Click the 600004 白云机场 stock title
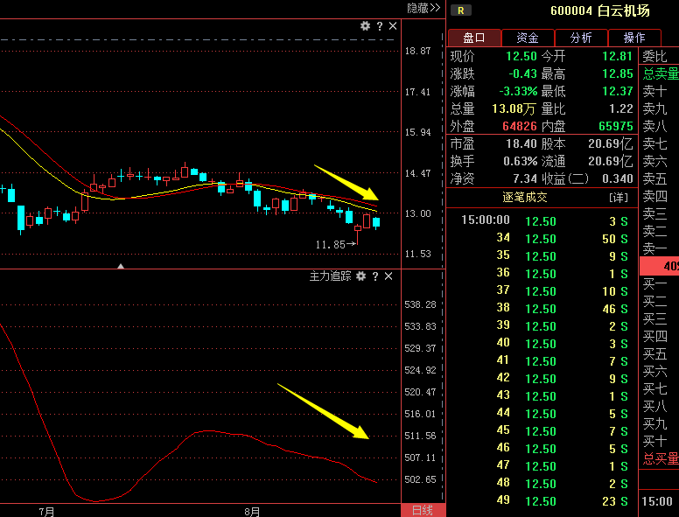679x517 pixels. point(599,10)
